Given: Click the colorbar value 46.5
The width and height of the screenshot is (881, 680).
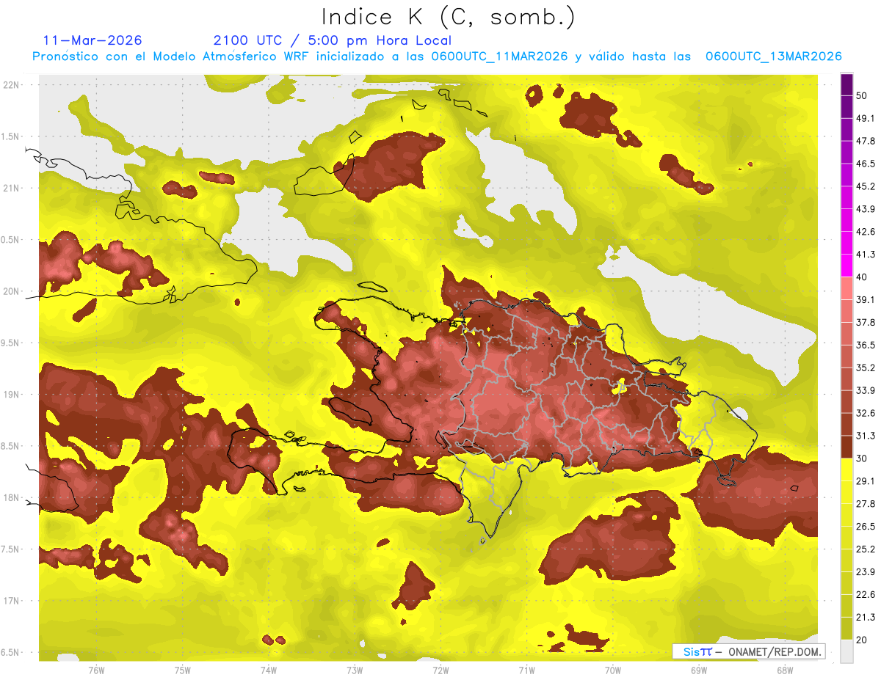Looking at the screenshot, I should pyautogui.click(x=866, y=164).
